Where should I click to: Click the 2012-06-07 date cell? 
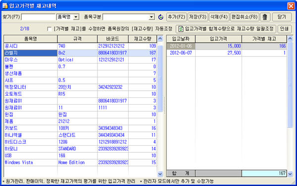[x=181, y=53]
